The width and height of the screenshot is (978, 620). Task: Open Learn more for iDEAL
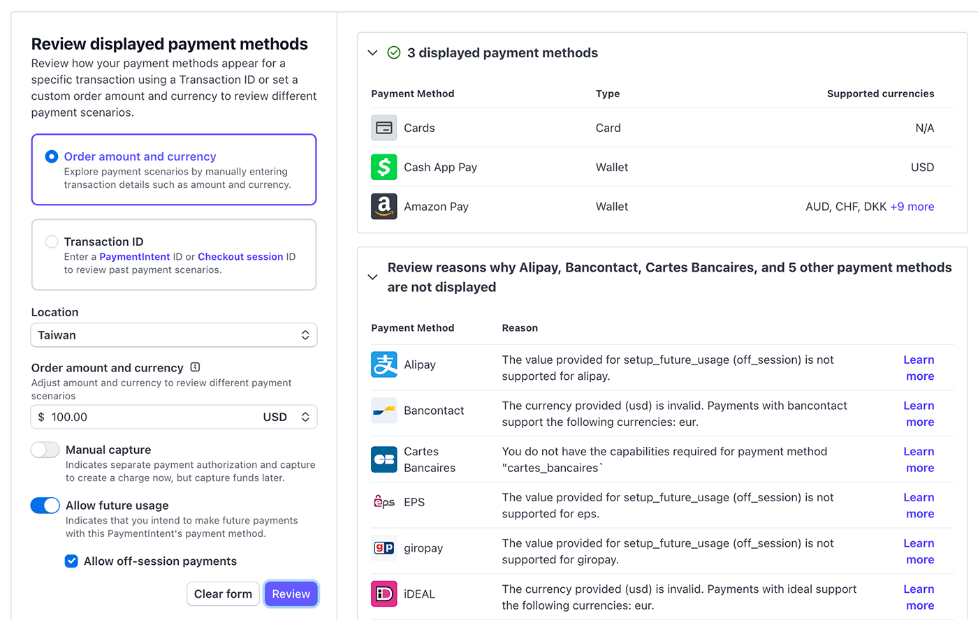pyautogui.click(x=919, y=598)
